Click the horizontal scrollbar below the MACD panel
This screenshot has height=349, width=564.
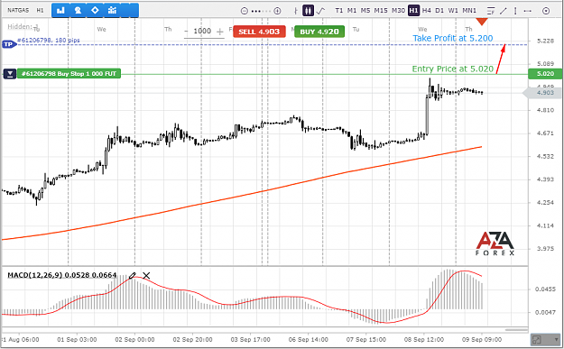516,329
